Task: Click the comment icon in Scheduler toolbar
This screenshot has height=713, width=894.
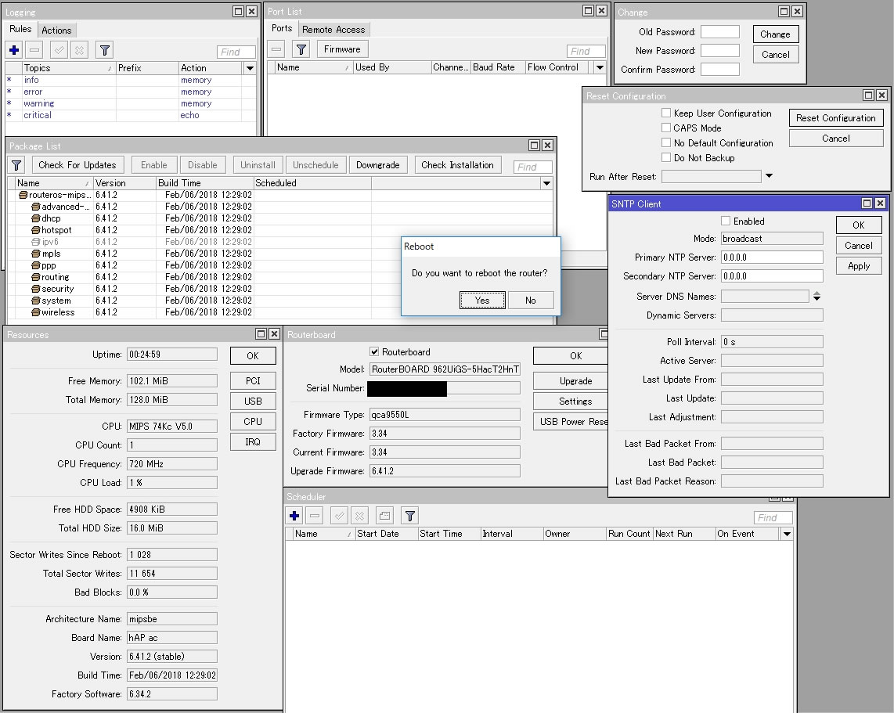Action: [384, 516]
